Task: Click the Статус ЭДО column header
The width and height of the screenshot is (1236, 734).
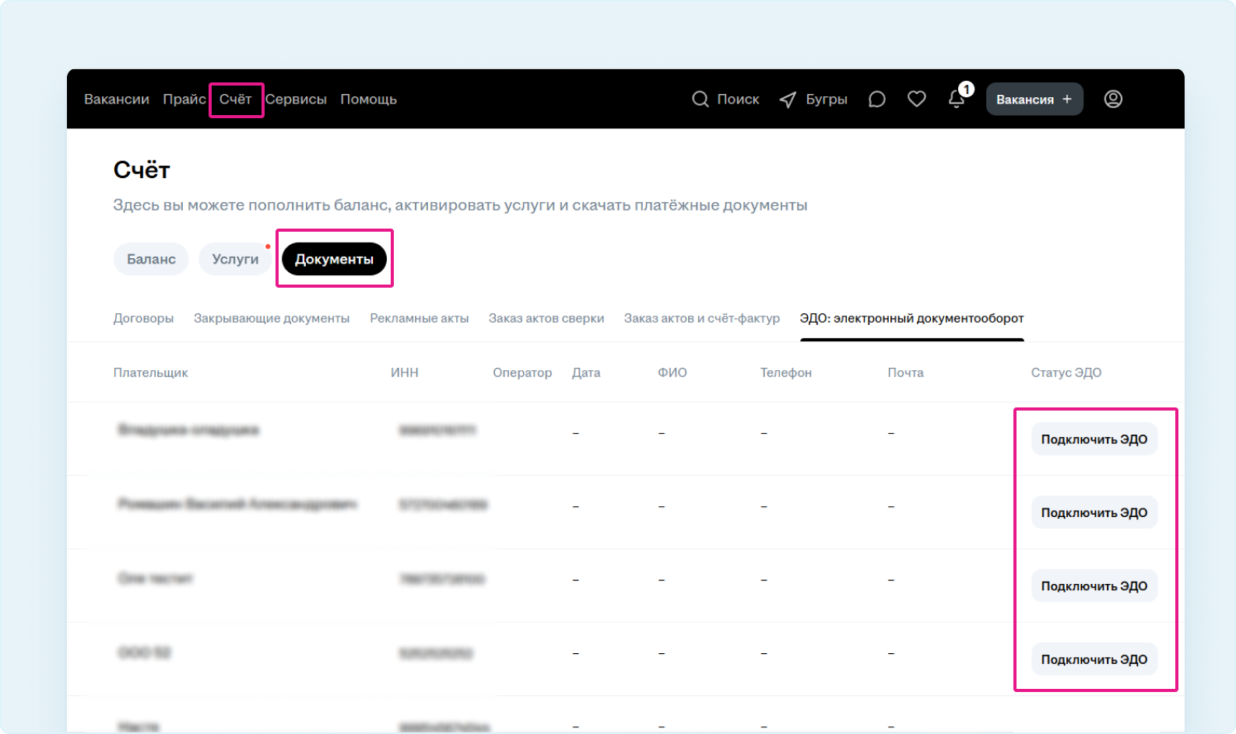Action: point(1066,372)
